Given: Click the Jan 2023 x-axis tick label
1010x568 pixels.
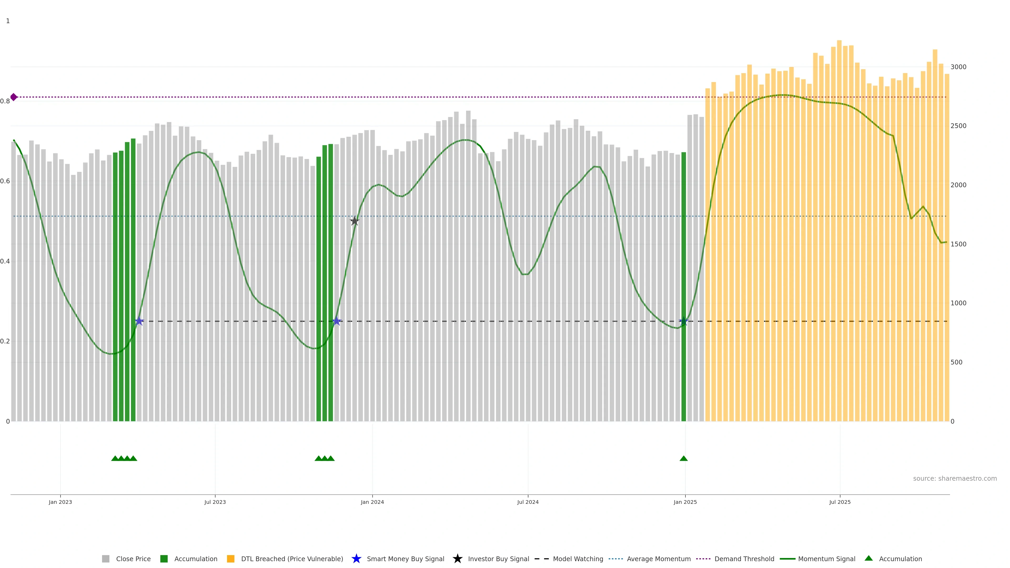Looking at the screenshot, I should (x=60, y=502).
